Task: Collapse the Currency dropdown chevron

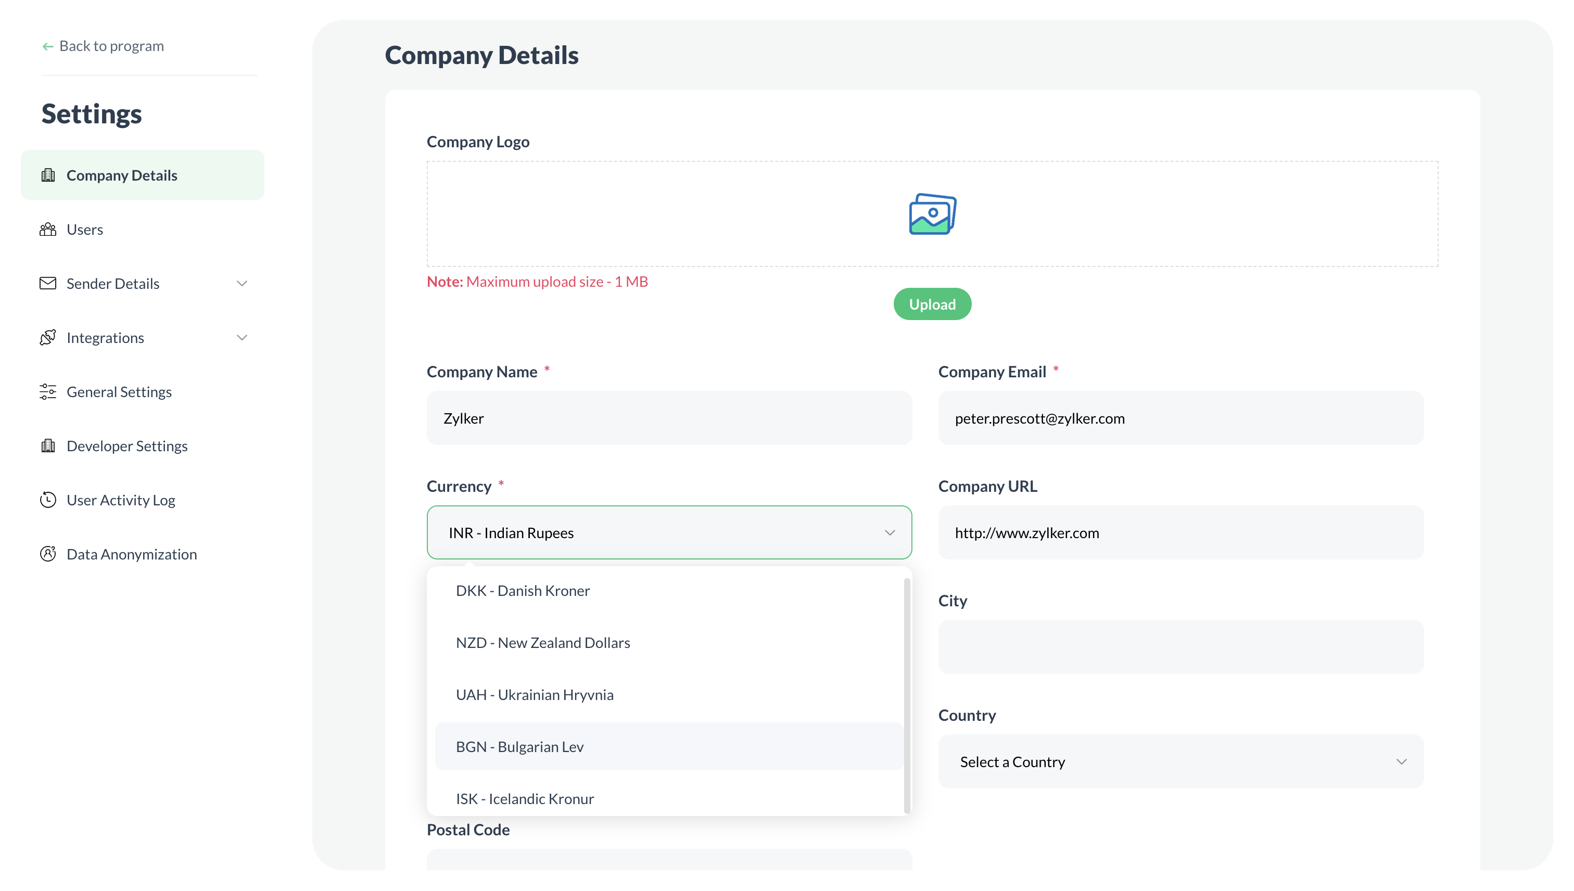Action: (x=891, y=532)
